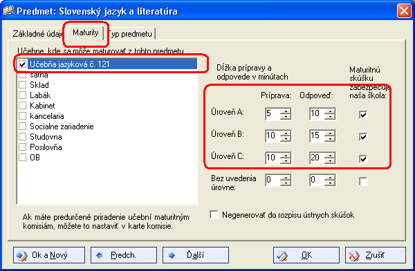Screen dimensions: 415x271
Task: Open the Typ predmetu tab
Action: [131, 34]
